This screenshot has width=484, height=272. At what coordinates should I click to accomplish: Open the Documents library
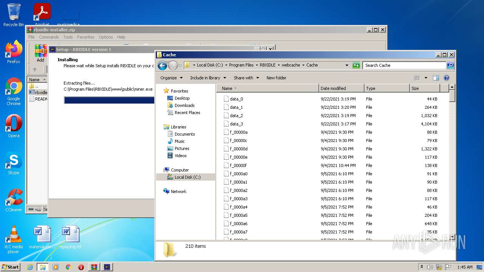coord(185,134)
